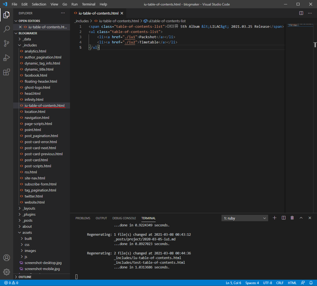Close iu-table-of-contents.html in Open Editors
The width and height of the screenshot is (317, 286).
coord(20,27)
